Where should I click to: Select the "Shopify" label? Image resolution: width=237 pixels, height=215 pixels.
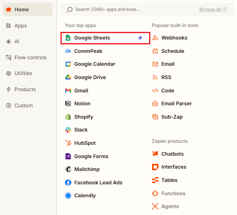pos(84,117)
